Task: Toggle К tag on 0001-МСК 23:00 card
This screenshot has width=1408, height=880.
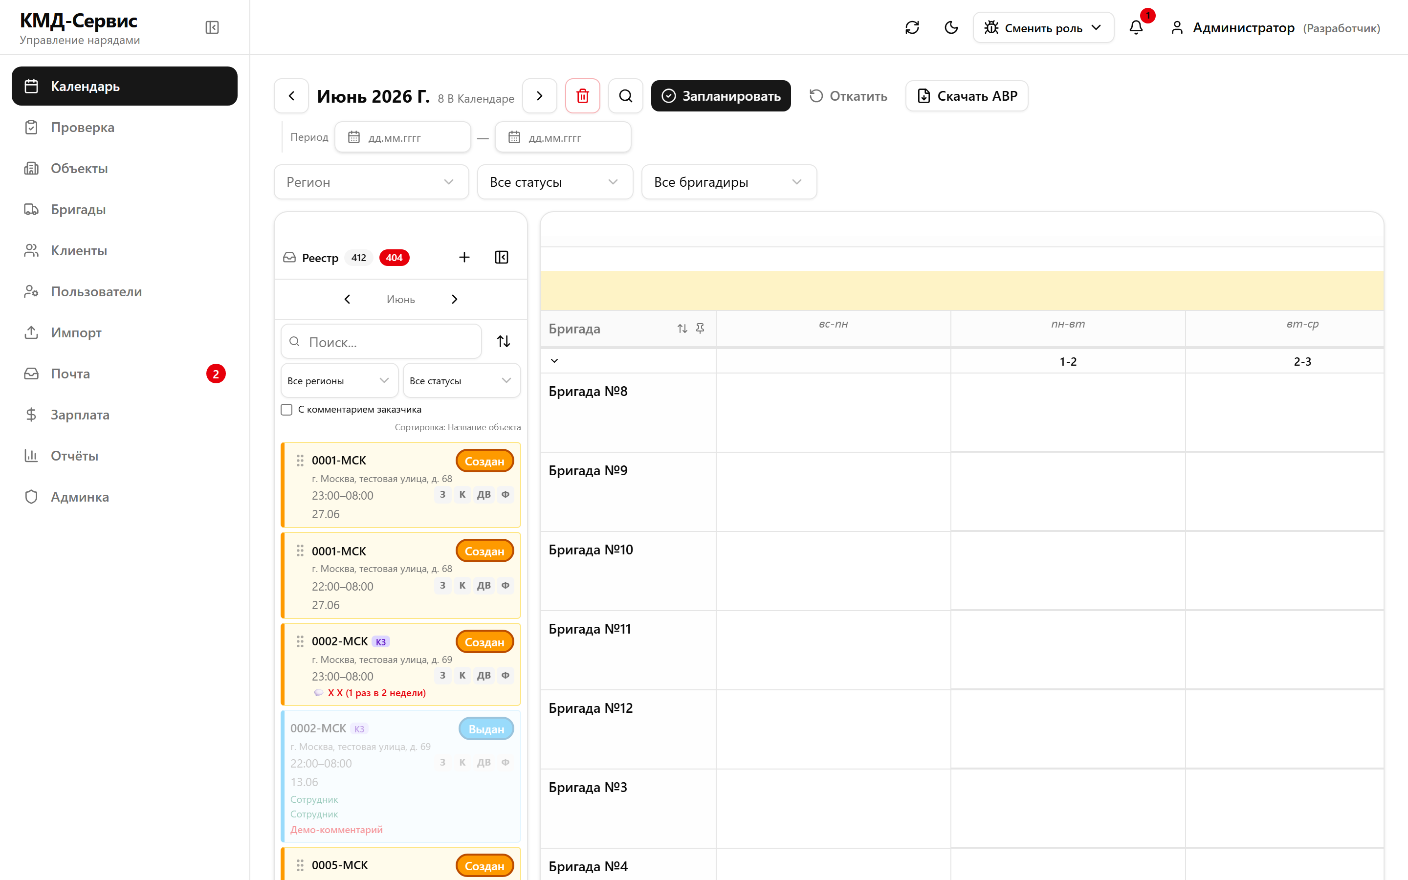Action: (x=462, y=494)
